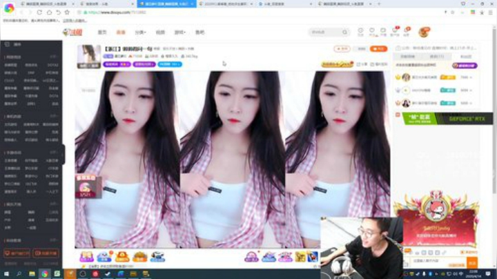Image resolution: width=497 pixels, height=279 pixels.
Task: Open File Explorer from the taskbar
Action: 32,273
